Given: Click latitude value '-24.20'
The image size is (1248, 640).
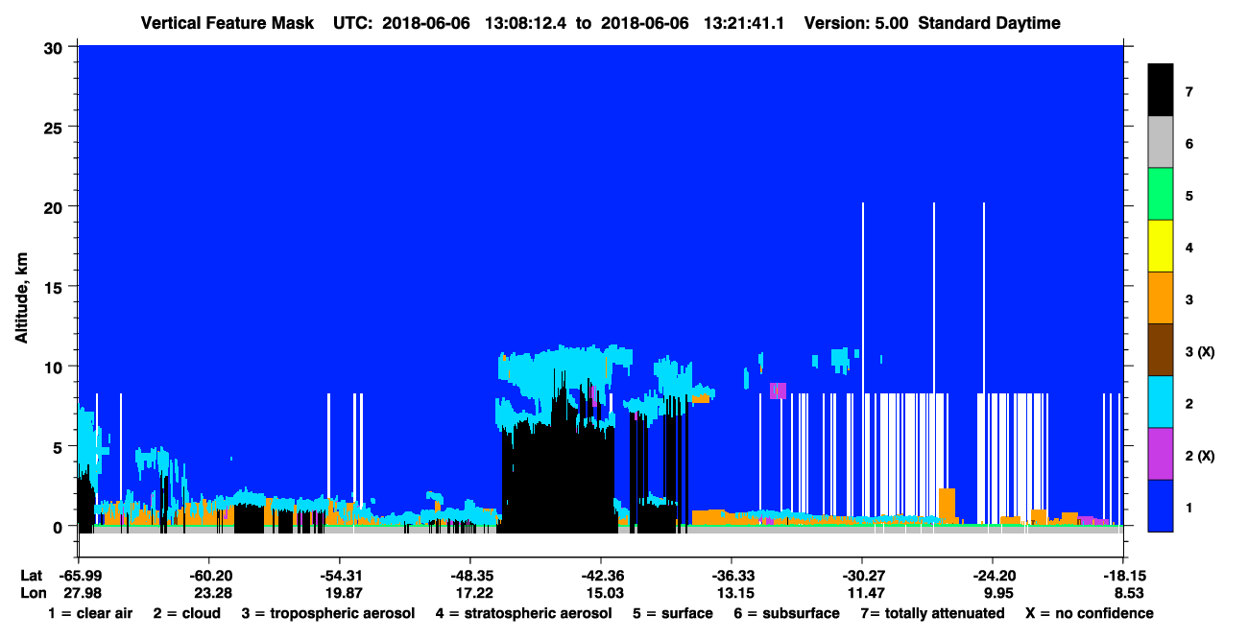Looking at the screenshot, I should pyautogui.click(x=994, y=576).
